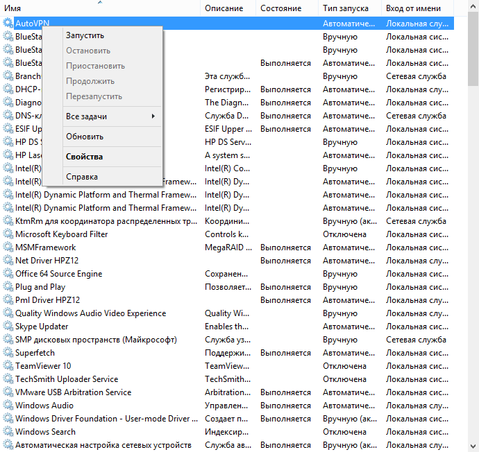Click Локальная слу... in the AutoVPN row
This screenshot has width=479, height=452.
(x=417, y=24)
